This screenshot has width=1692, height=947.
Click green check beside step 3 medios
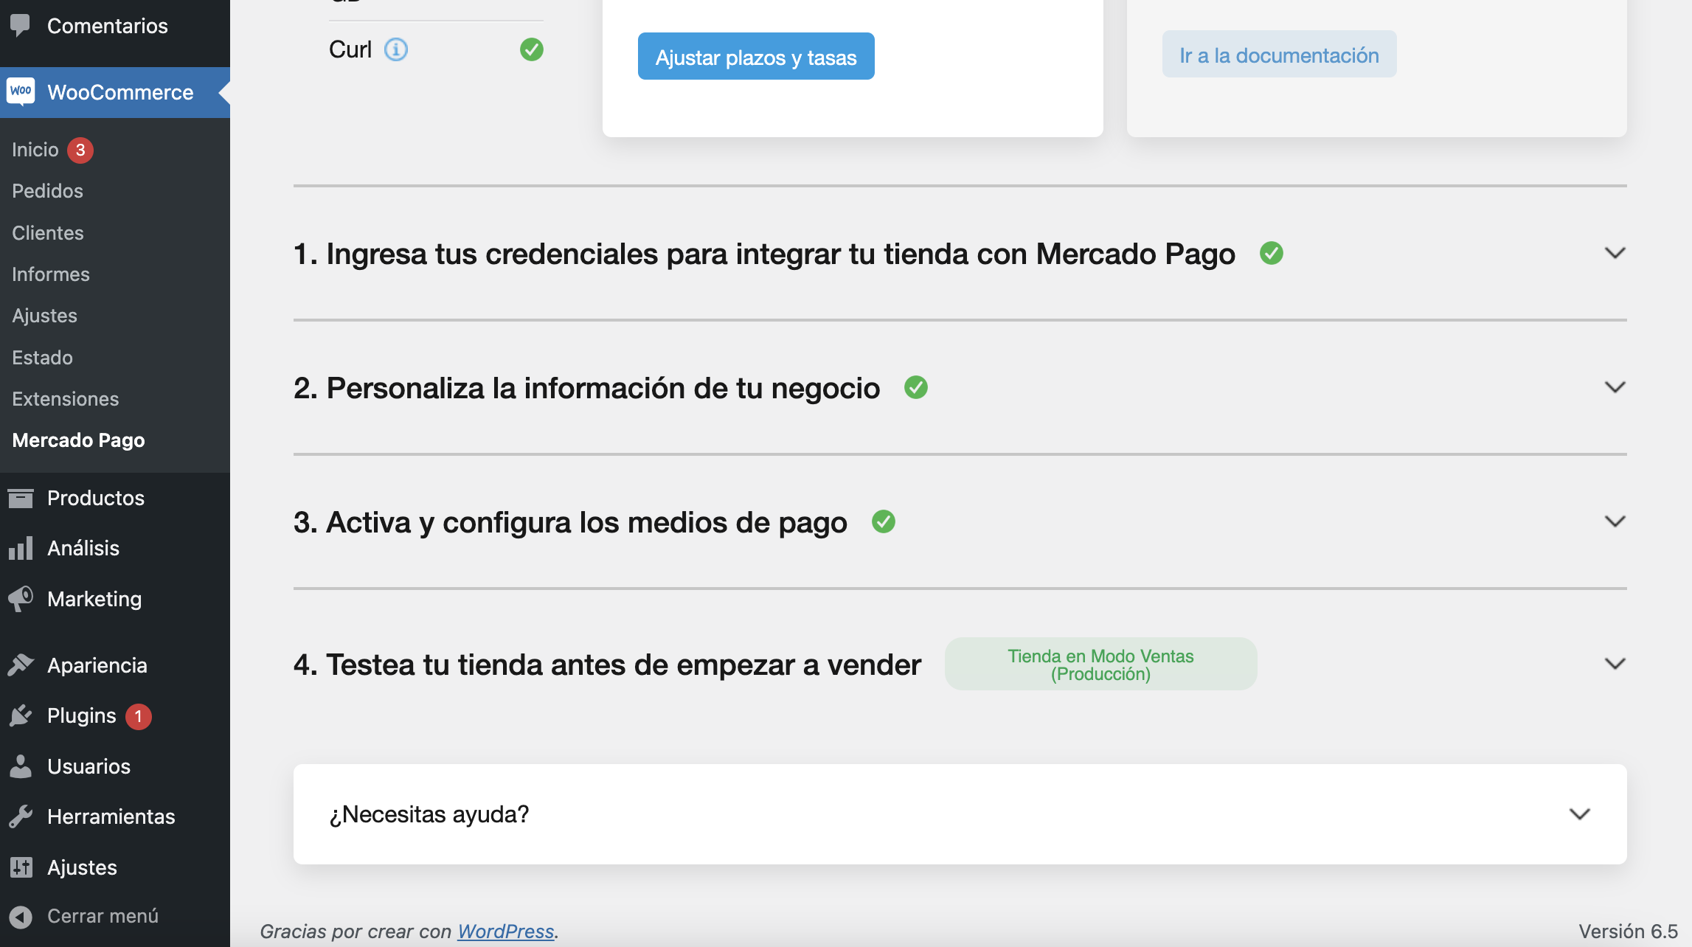tap(884, 521)
